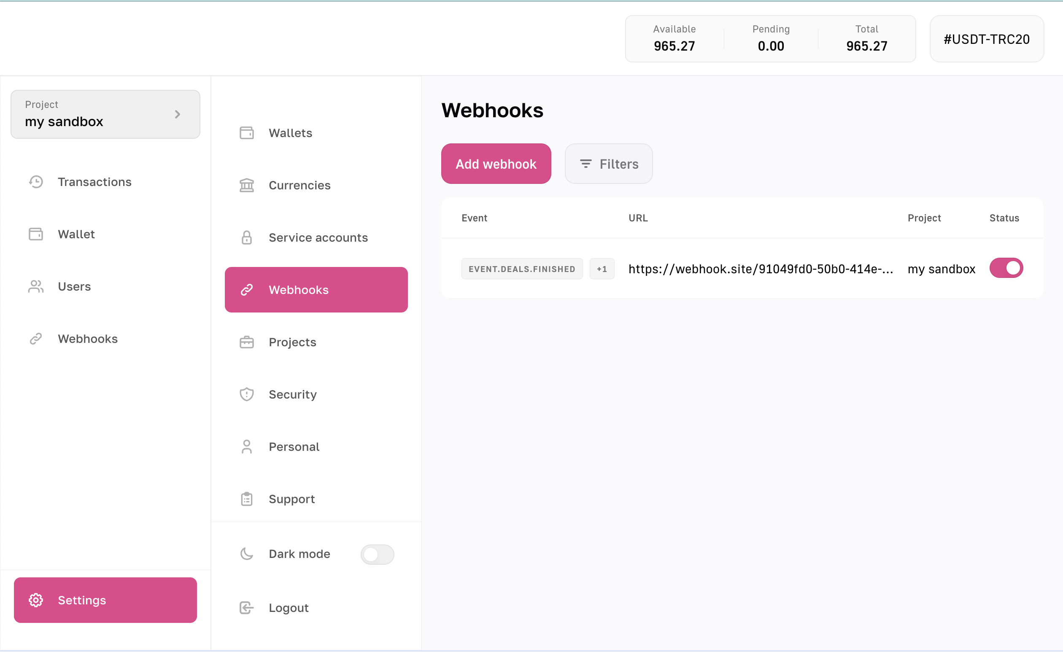Click the Settings button at bottom
Viewport: 1063px width, 652px height.
pyautogui.click(x=105, y=600)
